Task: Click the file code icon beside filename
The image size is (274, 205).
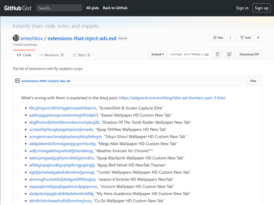Action: 18,81
